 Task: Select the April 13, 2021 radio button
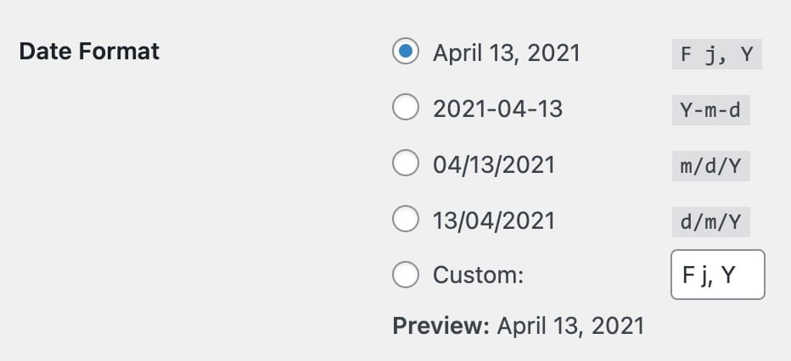[x=406, y=51]
